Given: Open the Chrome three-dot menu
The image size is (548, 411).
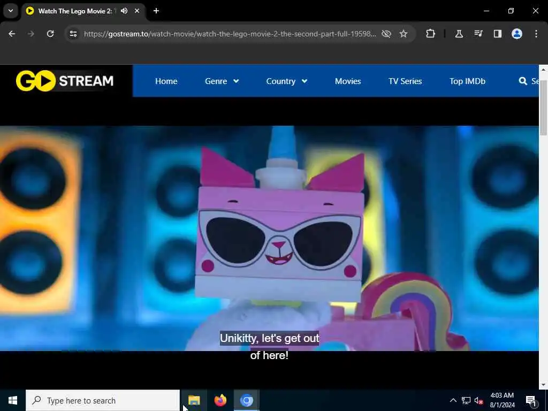Looking at the screenshot, I should 536,34.
